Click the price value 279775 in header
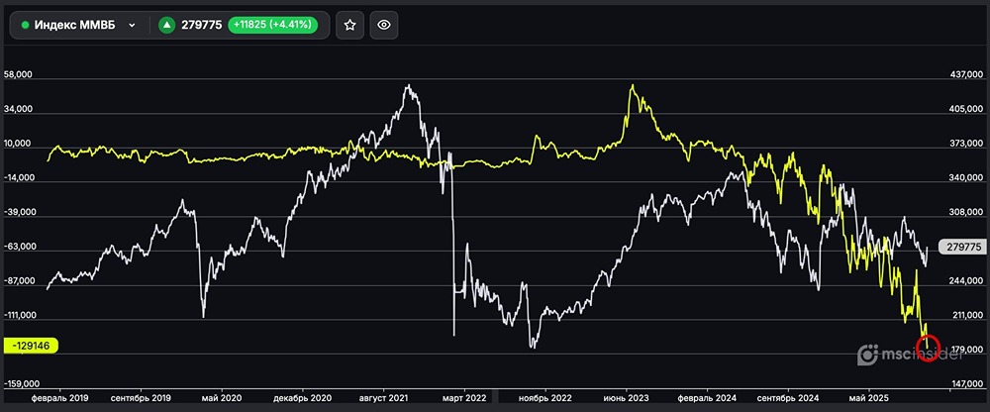This screenshot has width=990, height=412. (x=201, y=26)
